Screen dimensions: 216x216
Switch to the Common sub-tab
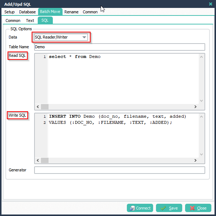pyautogui.click(x=13, y=21)
